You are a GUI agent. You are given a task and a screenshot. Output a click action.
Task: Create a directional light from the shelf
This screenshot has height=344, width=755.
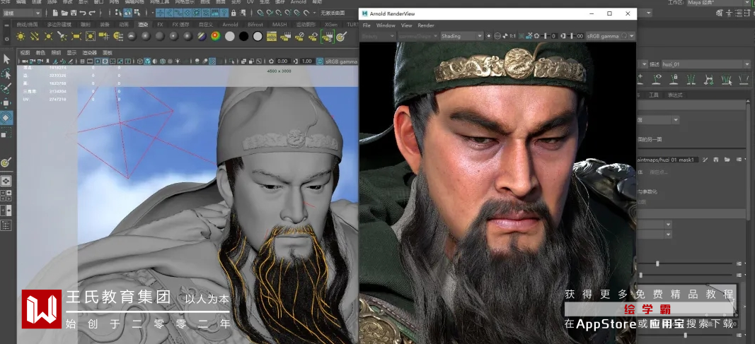click(35, 36)
